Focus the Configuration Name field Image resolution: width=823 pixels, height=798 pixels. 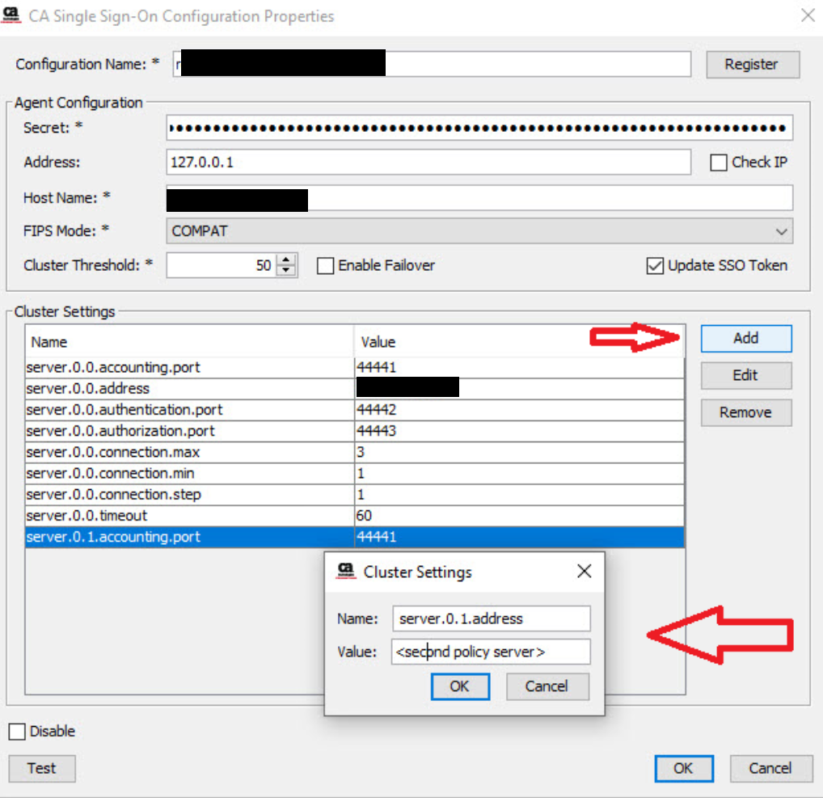click(x=432, y=64)
